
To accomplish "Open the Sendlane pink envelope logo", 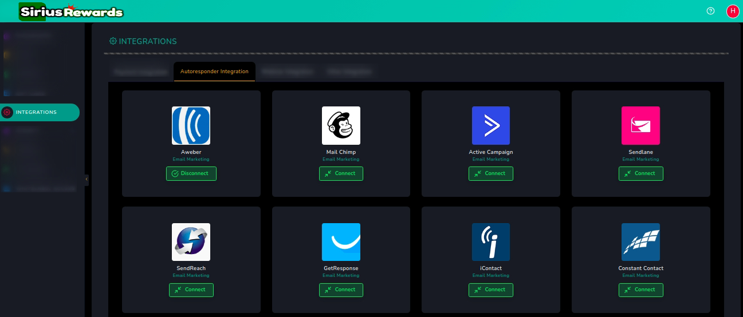I will pos(640,125).
